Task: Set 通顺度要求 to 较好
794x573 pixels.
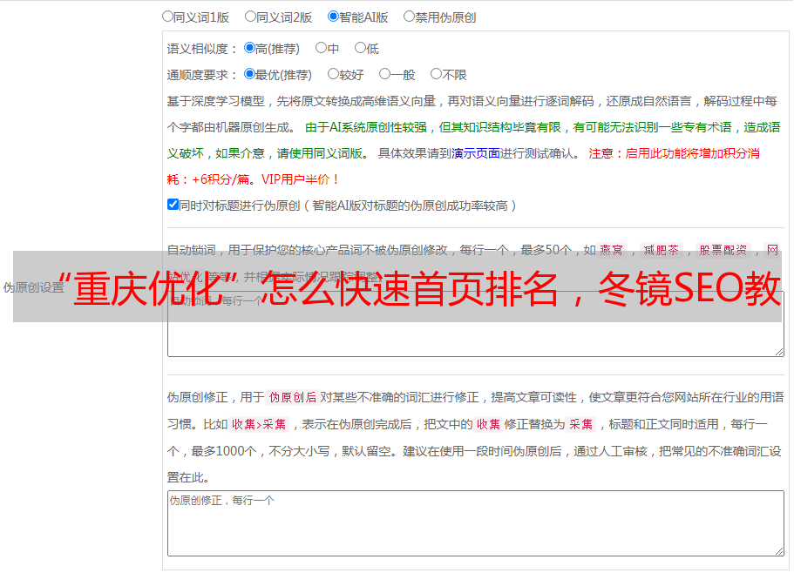Action: pyautogui.click(x=333, y=74)
